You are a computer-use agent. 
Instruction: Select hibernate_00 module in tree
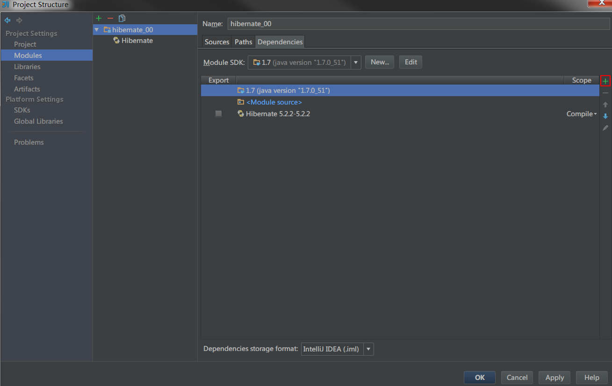(145, 30)
